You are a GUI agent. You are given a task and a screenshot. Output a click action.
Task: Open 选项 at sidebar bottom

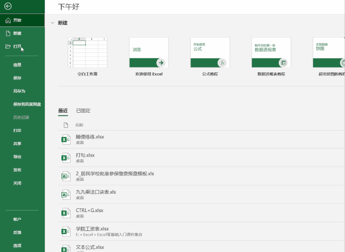pyautogui.click(x=22, y=246)
